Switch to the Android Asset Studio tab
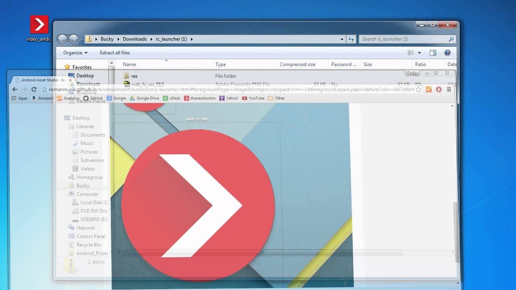 click(x=40, y=80)
